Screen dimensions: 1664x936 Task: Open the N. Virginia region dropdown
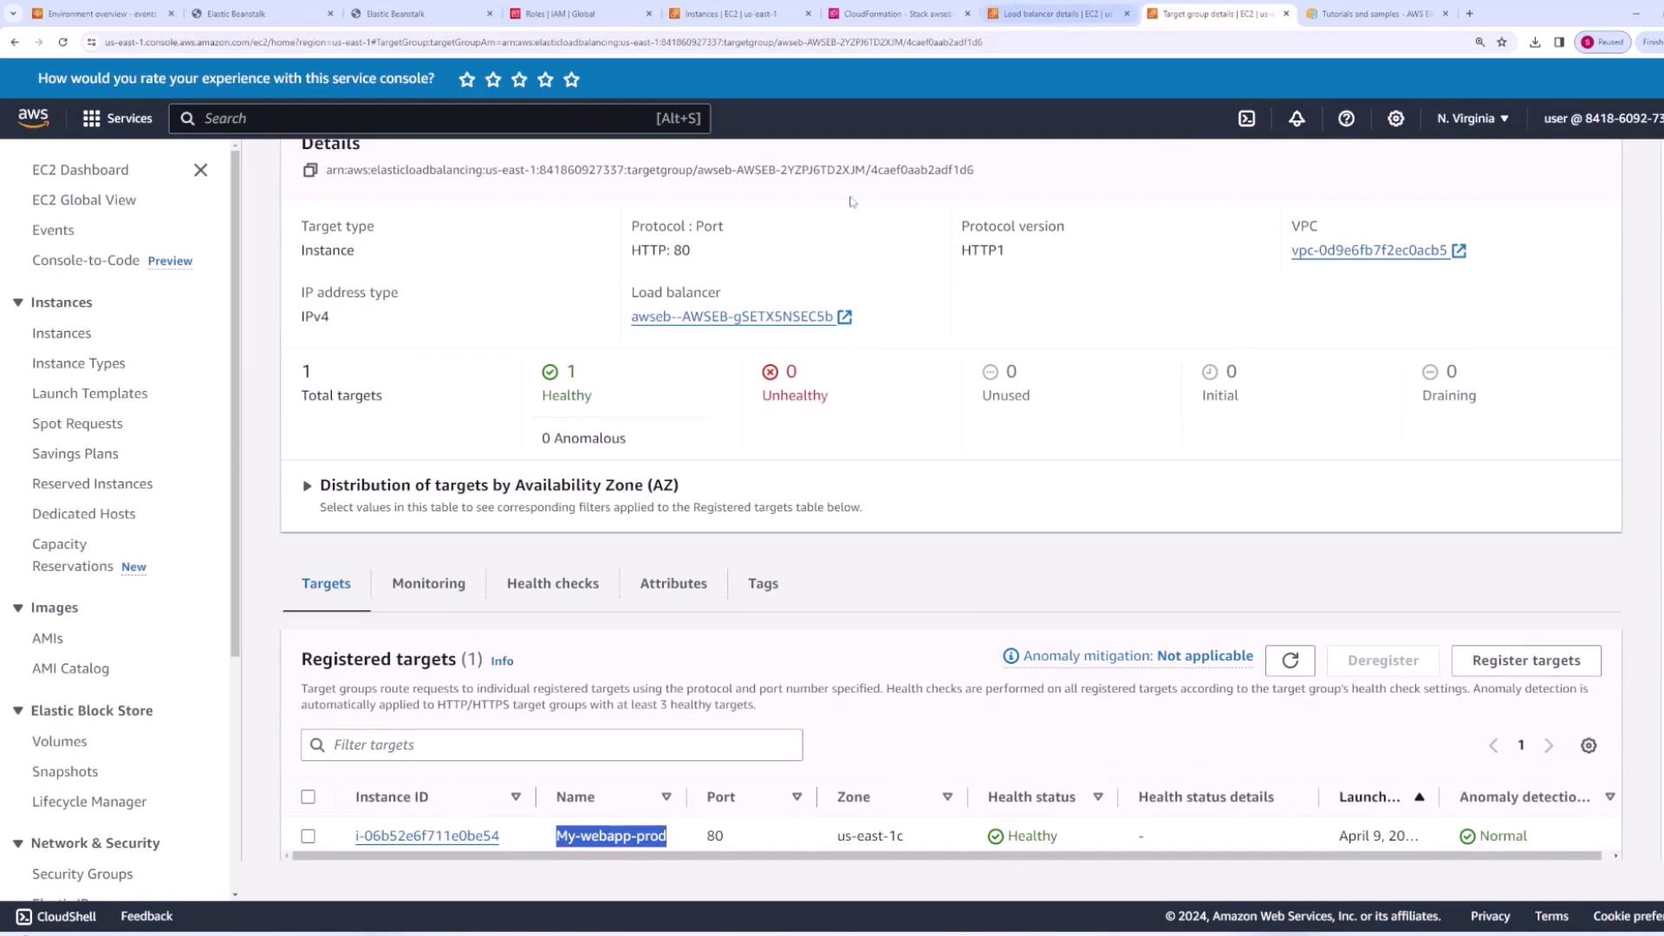pos(1472,119)
